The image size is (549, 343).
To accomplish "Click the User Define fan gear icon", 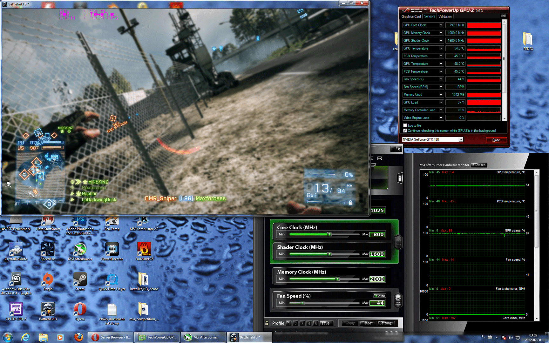I will 398,299.
